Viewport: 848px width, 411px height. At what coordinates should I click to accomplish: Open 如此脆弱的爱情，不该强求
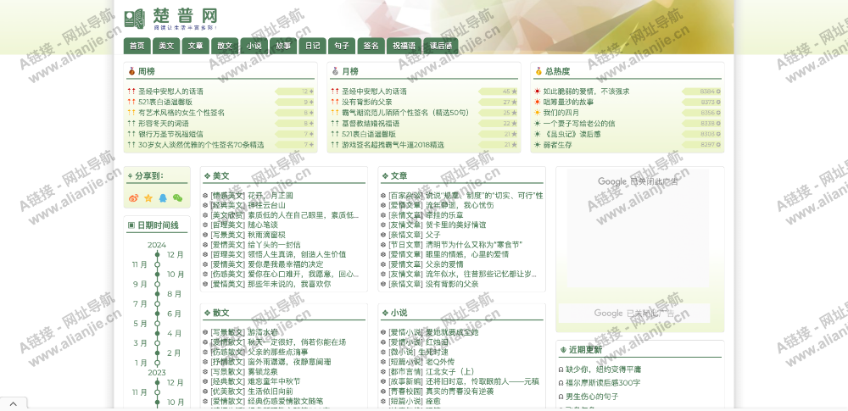pos(586,92)
